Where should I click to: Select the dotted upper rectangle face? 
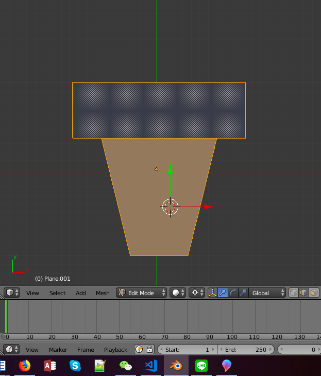pos(159,110)
